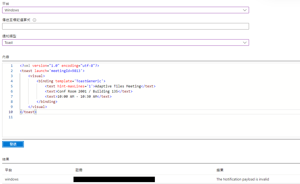Click the 通知類型 field label

point(9,36)
